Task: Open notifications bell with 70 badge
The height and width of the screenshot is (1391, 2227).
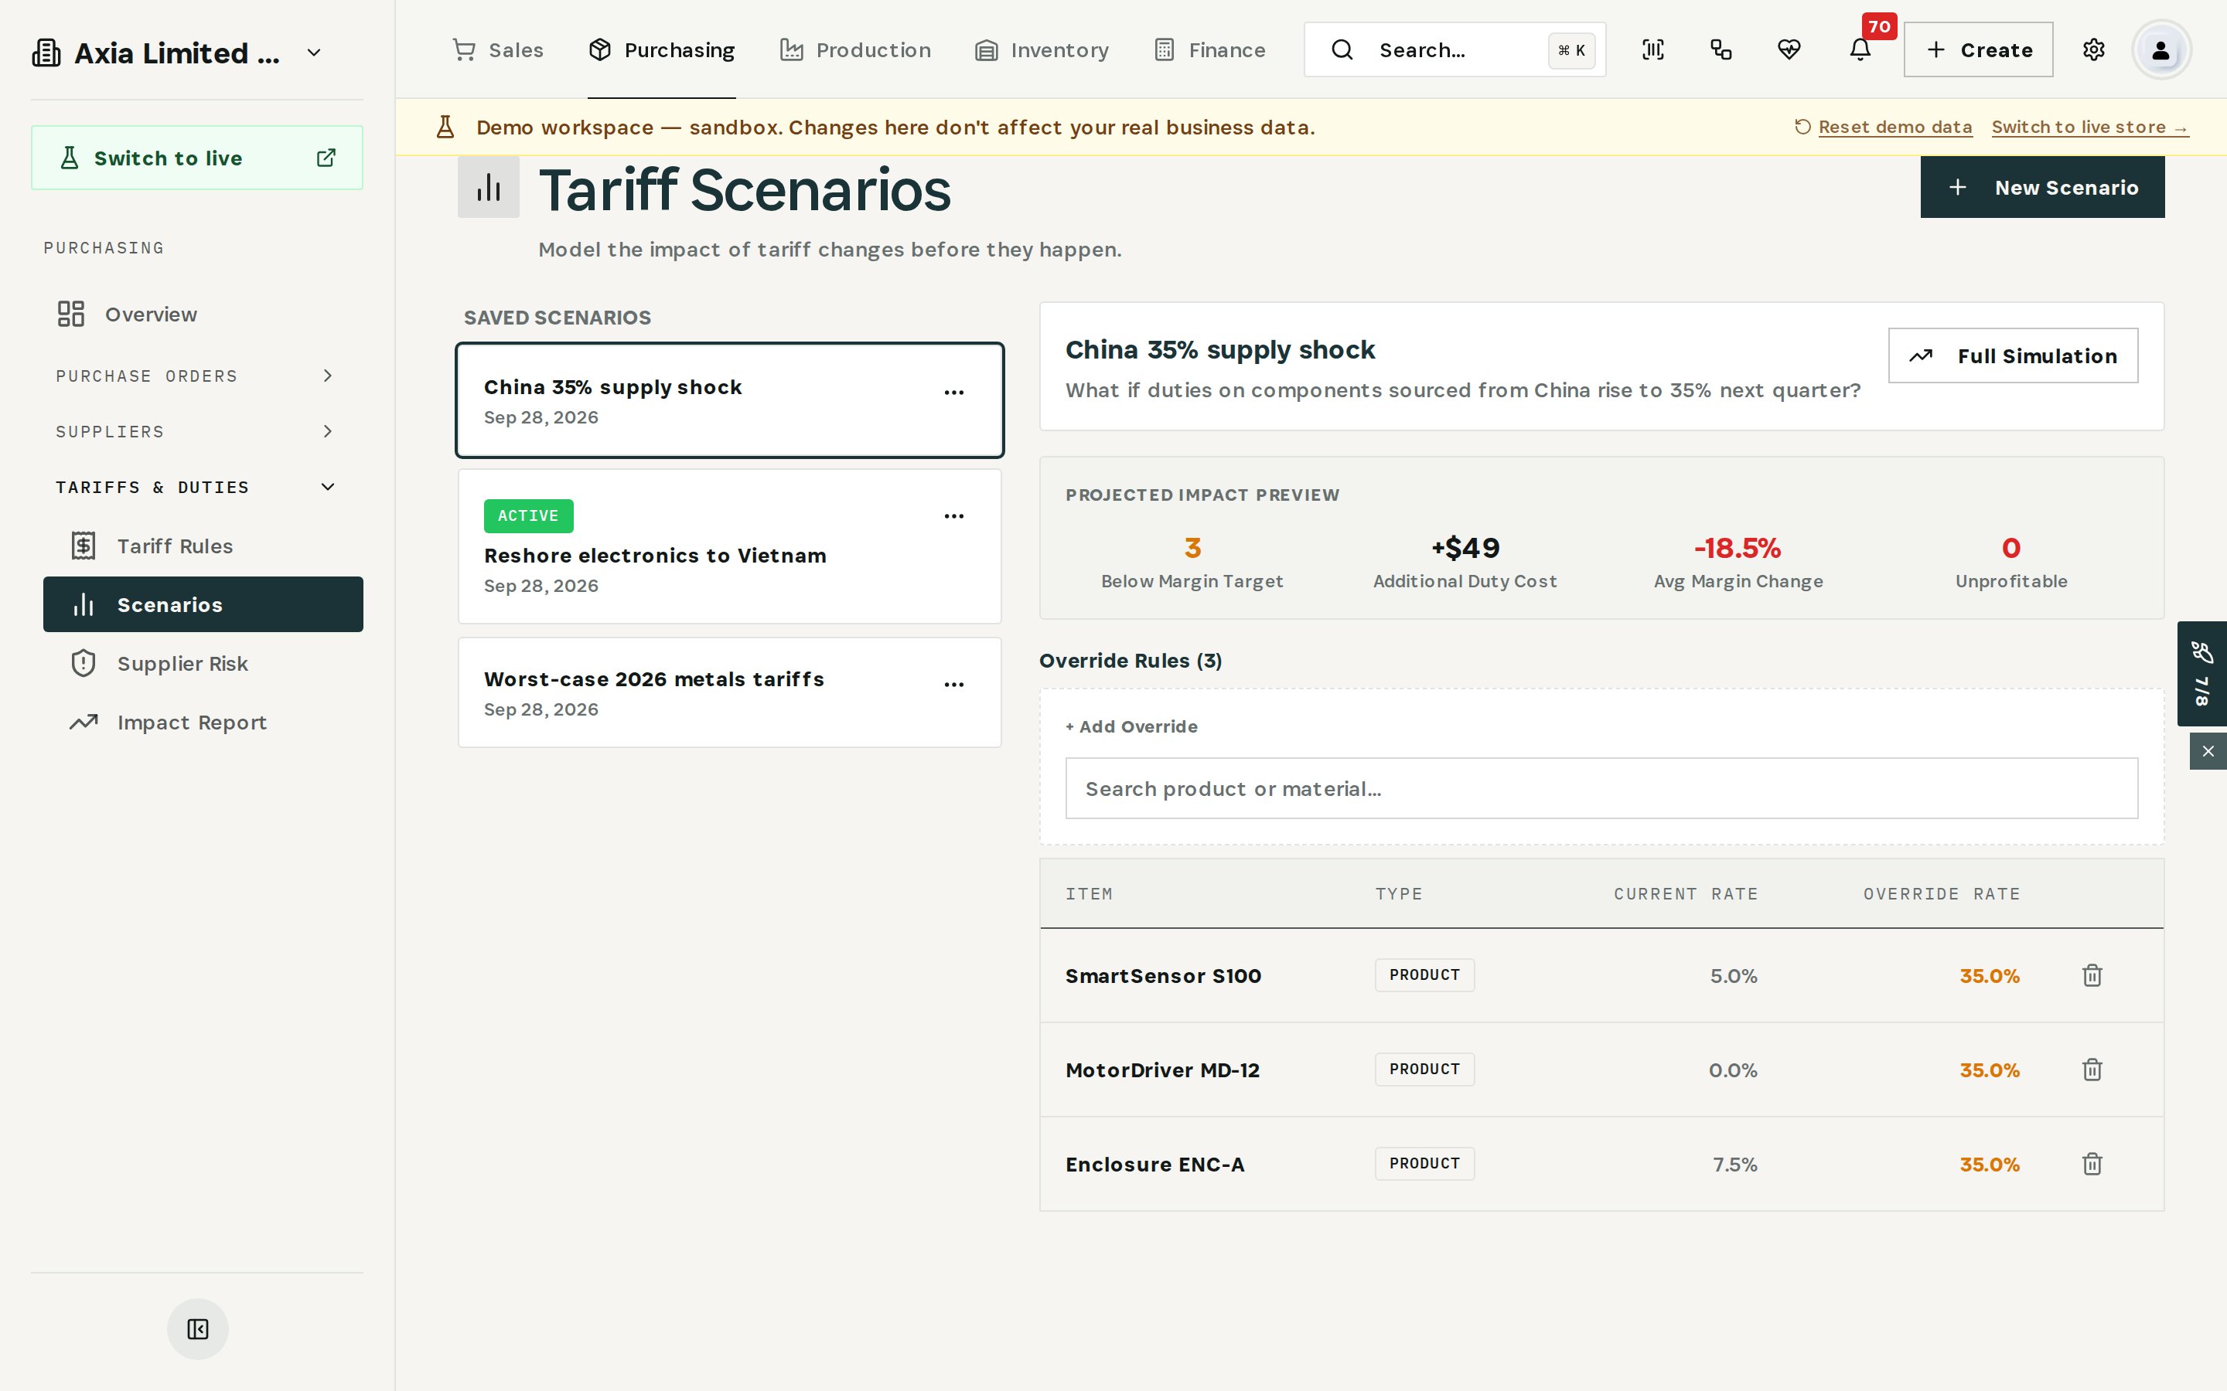Action: click(x=1860, y=49)
